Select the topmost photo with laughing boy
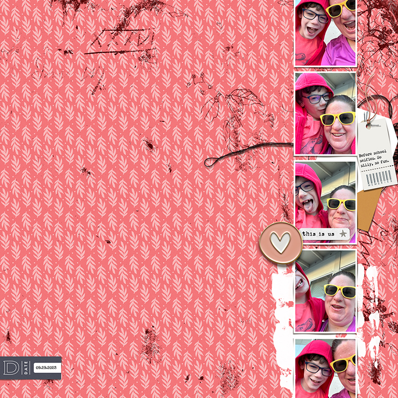398x398 pixels. pos(325,33)
